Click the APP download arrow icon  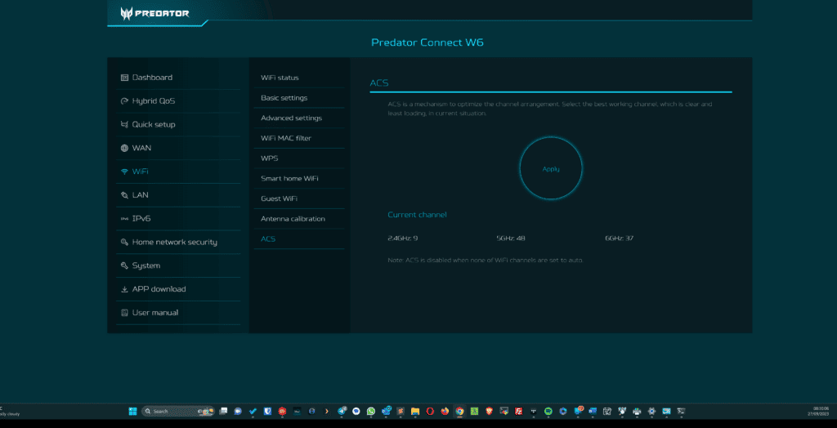[124, 289]
